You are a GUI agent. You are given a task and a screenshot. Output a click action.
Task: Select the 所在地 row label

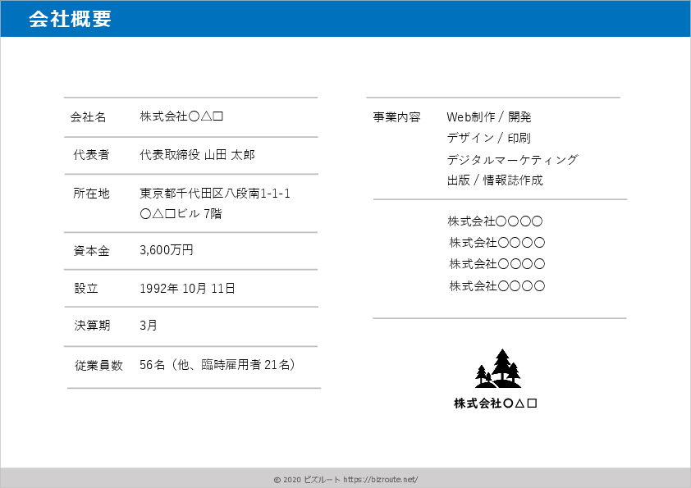click(x=91, y=194)
